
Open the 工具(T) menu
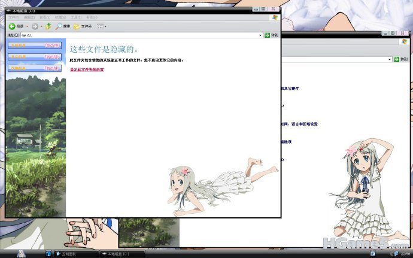pyautogui.click(x=76, y=17)
